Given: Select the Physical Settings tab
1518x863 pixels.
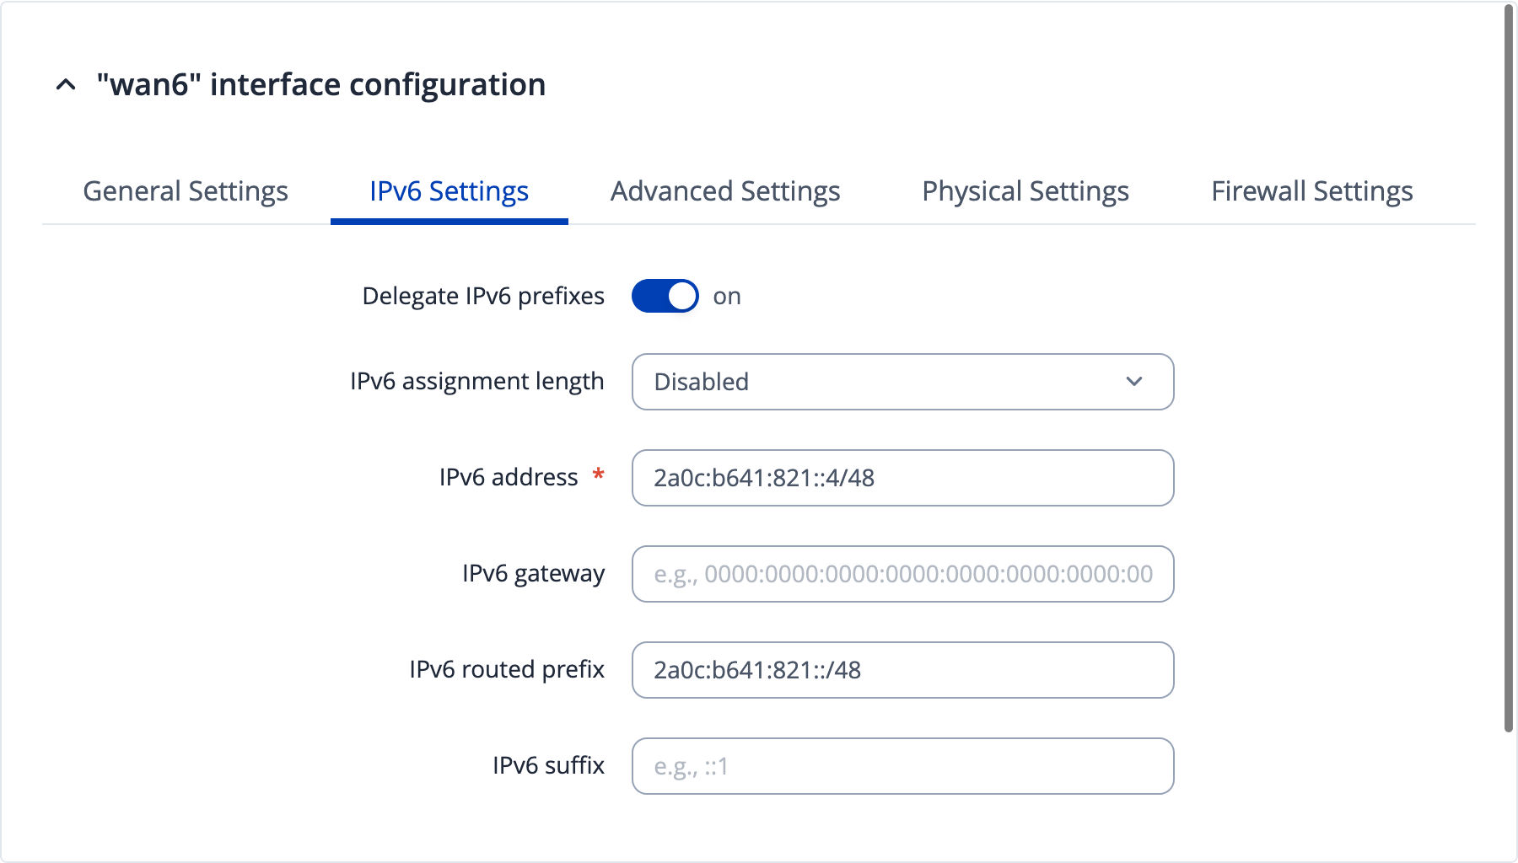Looking at the screenshot, I should pos(1025,191).
